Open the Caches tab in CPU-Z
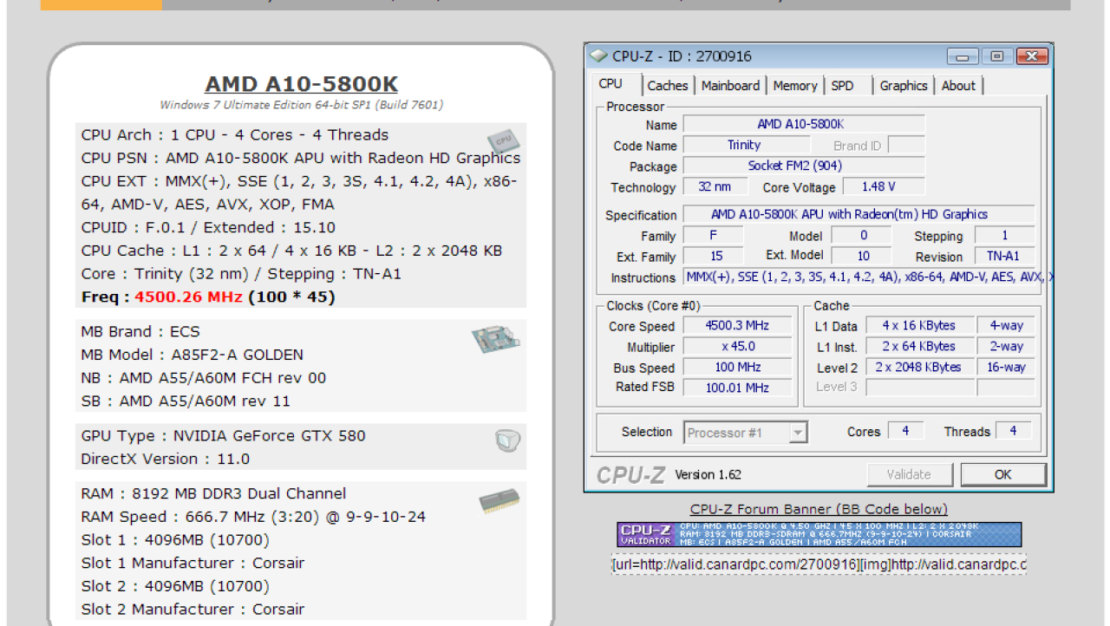 [667, 86]
